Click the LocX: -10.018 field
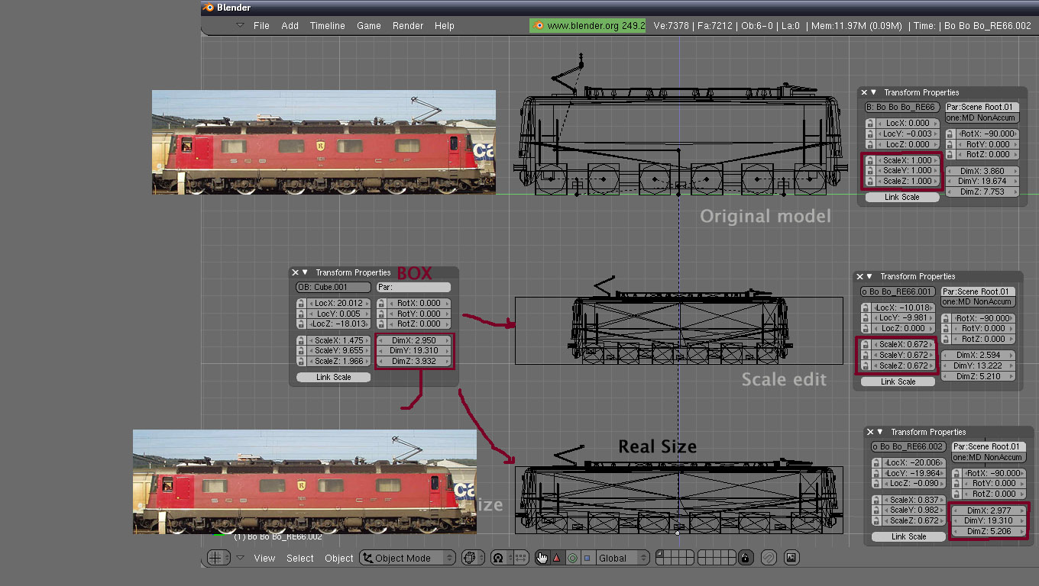This screenshot has height=586, width=1039. point(902,307)
